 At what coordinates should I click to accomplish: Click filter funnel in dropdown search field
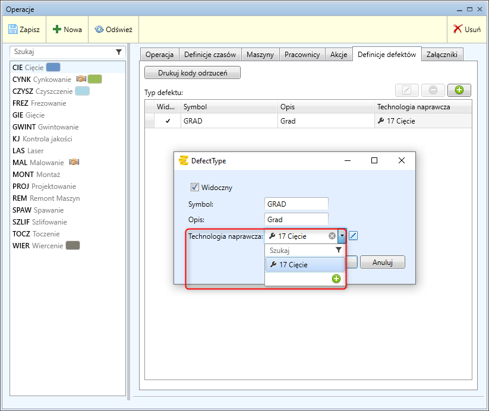coord(338,251)
